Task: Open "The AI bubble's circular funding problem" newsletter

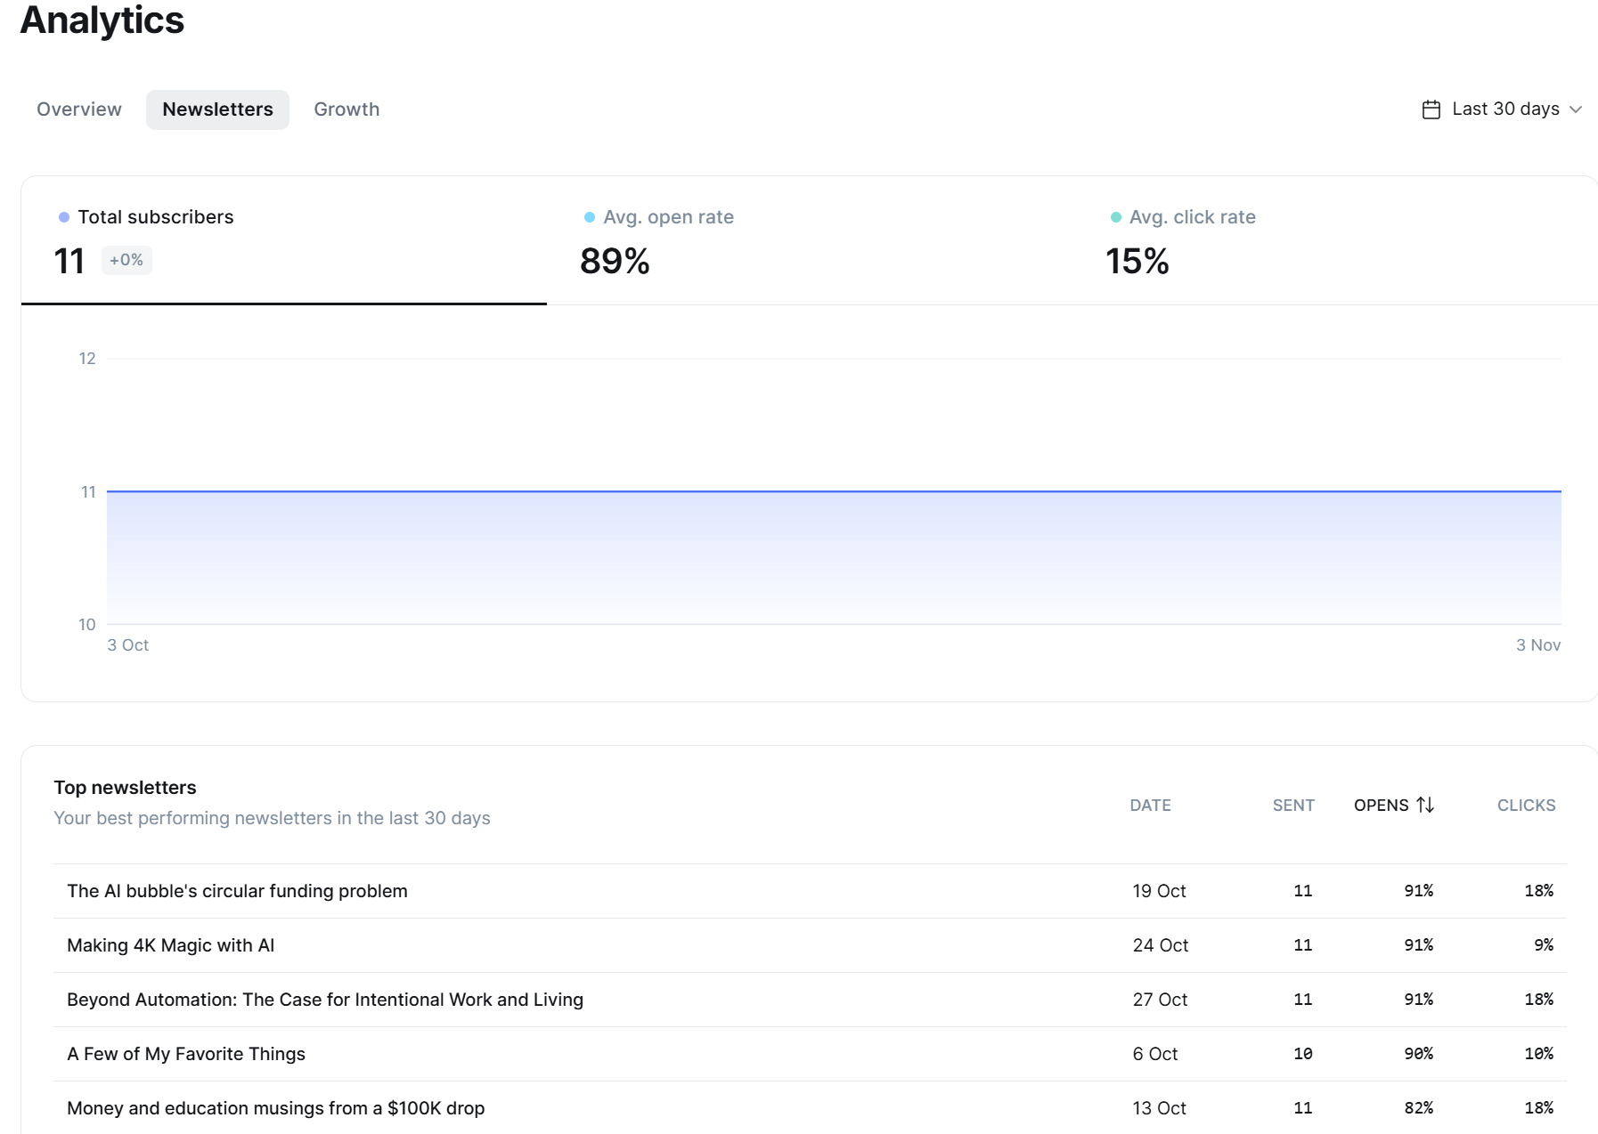Action: tap(237, 891)
